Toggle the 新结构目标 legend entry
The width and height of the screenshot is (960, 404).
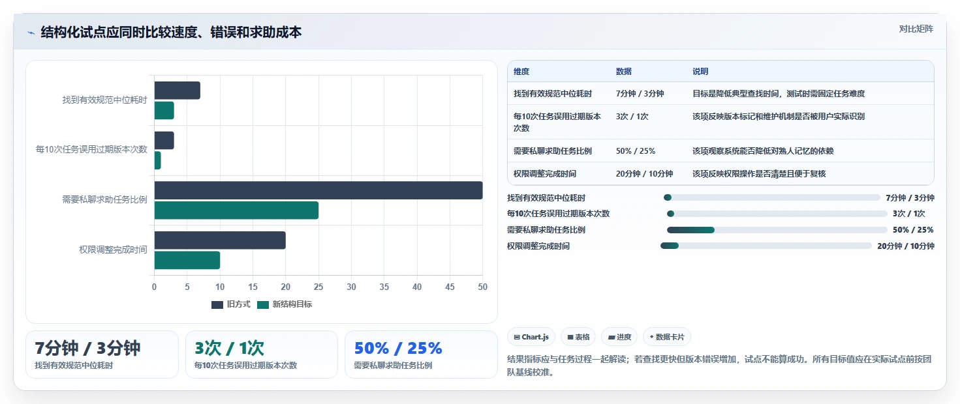[x=285, y=304]
